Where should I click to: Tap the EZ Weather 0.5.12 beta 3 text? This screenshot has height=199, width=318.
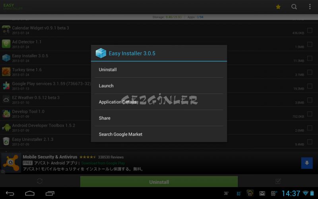tap(36, 98)
